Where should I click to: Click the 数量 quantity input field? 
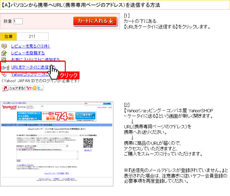[x=18, y=21]
